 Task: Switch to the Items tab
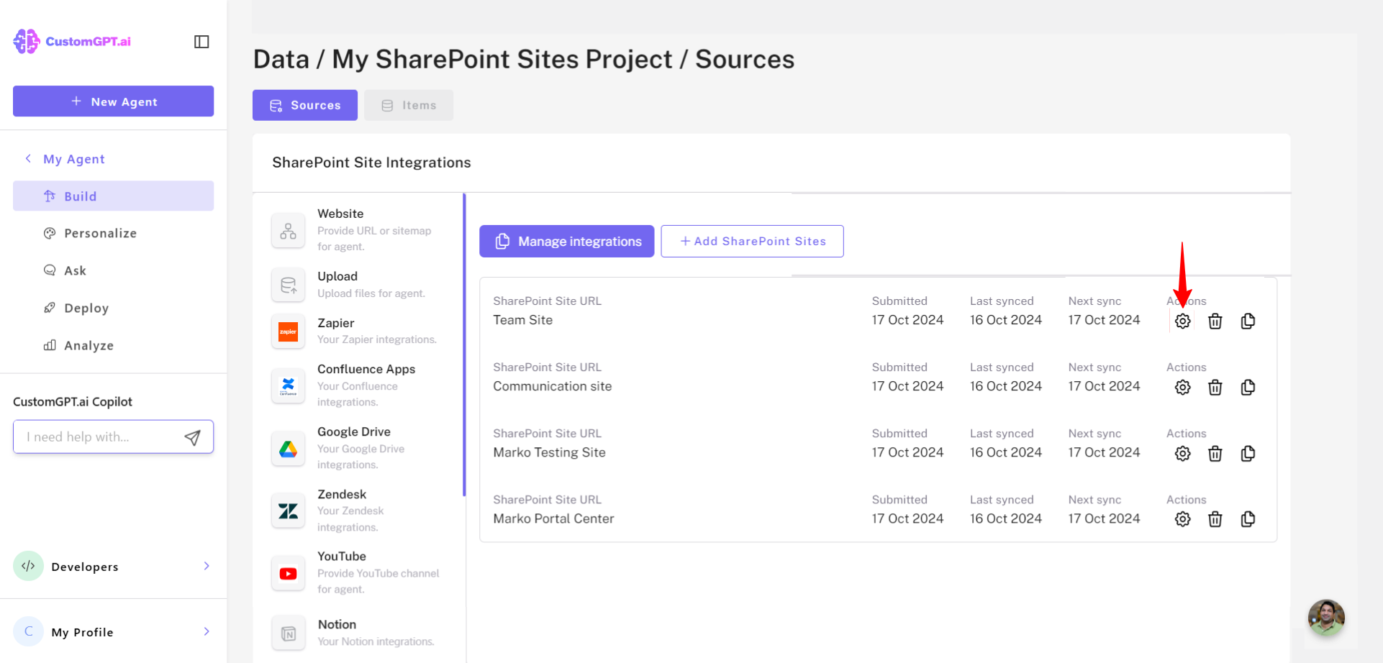point(409,105)
